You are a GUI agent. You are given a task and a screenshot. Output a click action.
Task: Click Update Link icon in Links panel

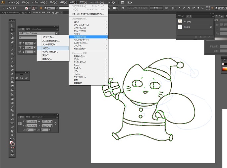[x=204, y=37]
